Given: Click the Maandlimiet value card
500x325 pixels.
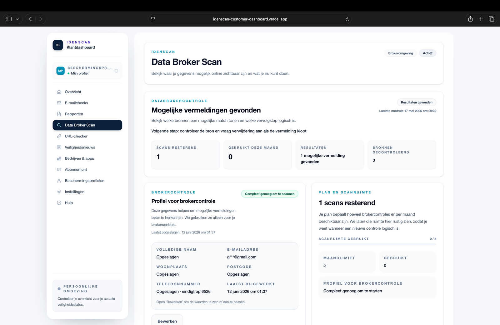Looking at the screenshot, I should pyautogui.click(x=347, y=262).
